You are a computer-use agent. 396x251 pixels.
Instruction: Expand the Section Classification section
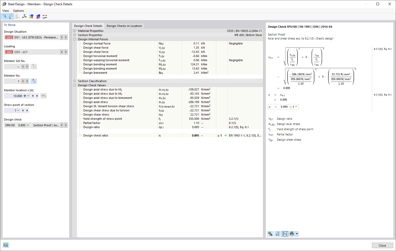tap(74, 81)
